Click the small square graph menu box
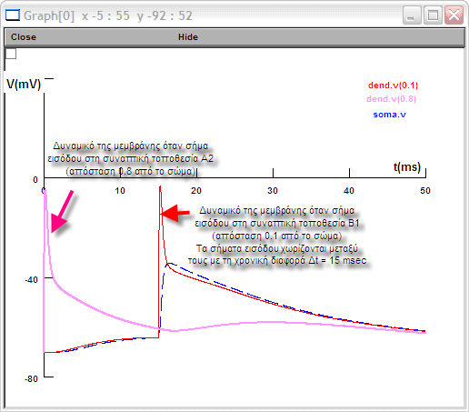Image resolution: width=469 pixels, height=412 pixels. (11, 54)
